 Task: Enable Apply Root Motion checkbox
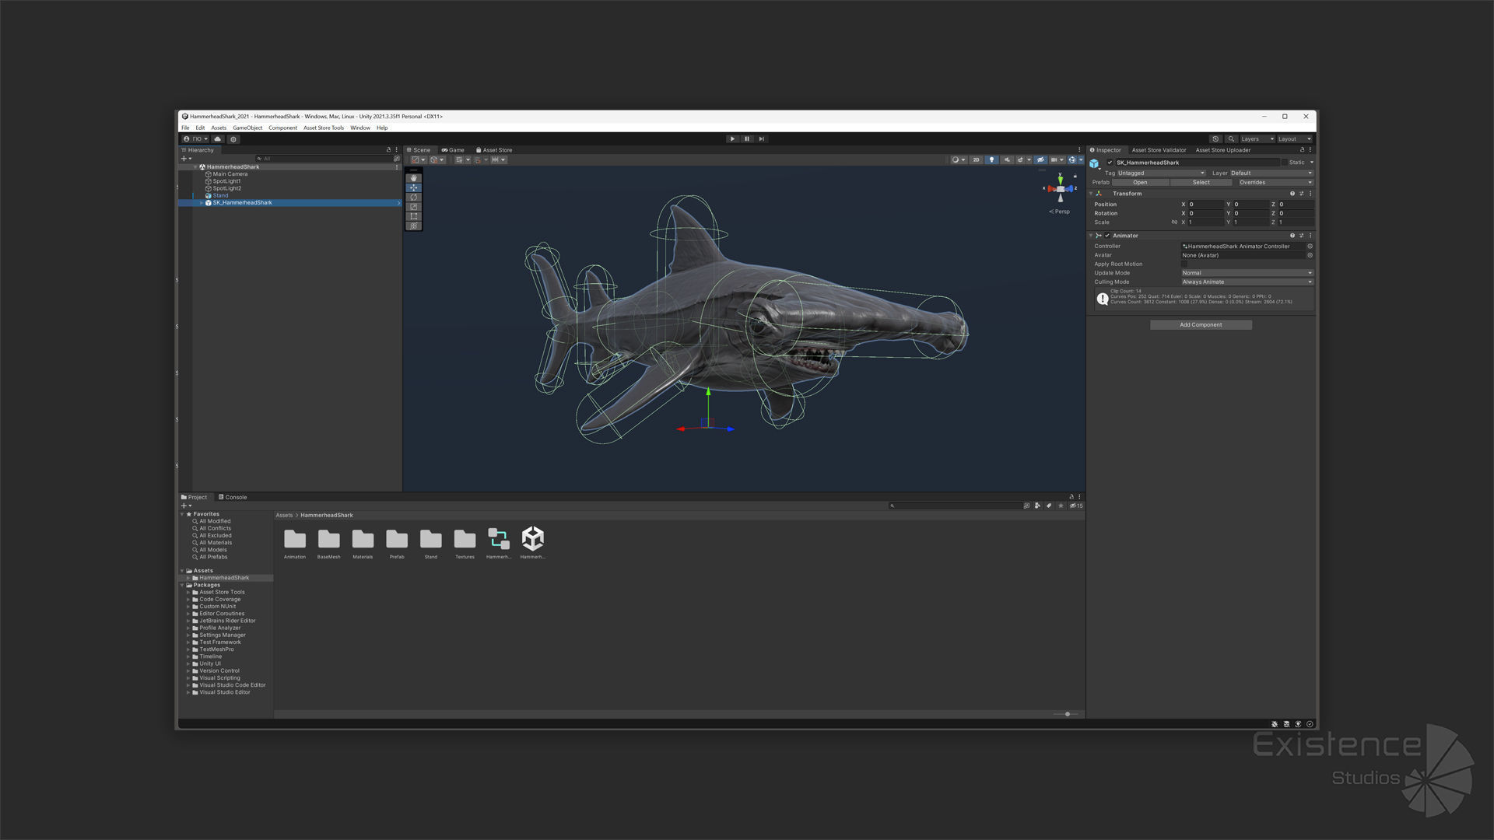[x=1184, y=264]
